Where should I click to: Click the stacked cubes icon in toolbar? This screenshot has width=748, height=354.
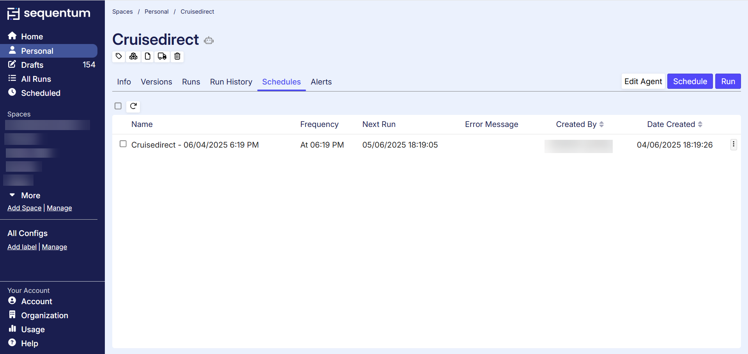point(133,56)
